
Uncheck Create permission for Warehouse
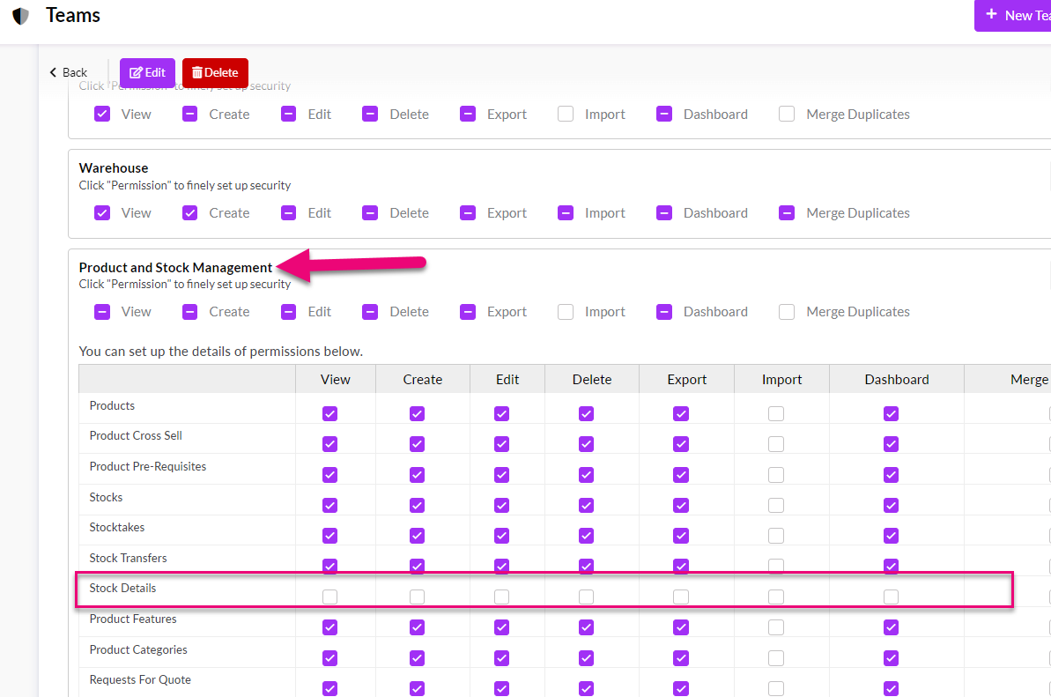pyautogui.click(x=189, y=213)
